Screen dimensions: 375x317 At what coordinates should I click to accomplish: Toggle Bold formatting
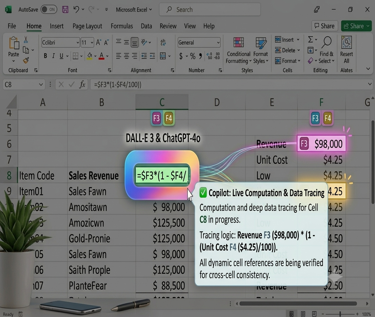[45, 56]
